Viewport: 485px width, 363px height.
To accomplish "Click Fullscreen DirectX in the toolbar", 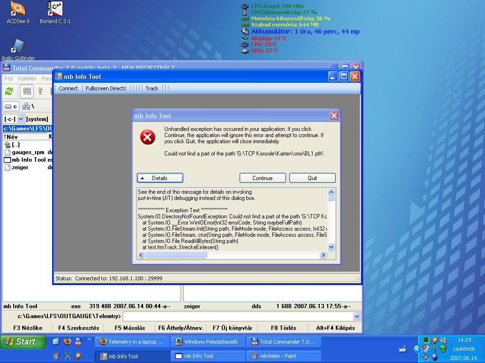I will coord(106,88).
